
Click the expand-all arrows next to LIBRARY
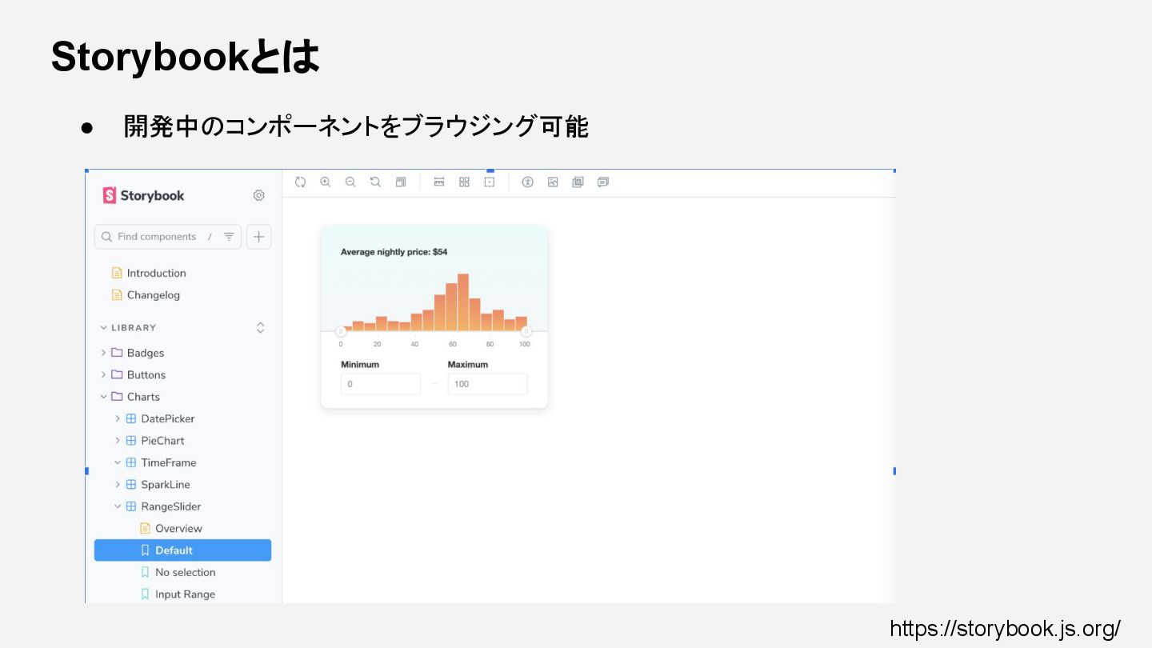point(260,327)
